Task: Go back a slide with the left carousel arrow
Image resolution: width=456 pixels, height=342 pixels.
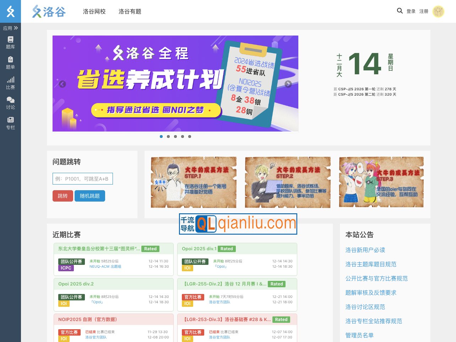Action: click(x=63, y=84)
